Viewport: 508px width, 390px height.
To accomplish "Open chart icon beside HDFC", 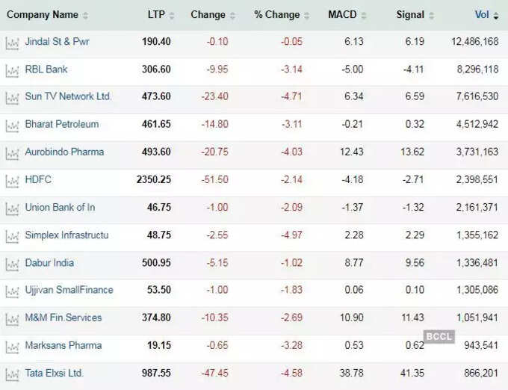I will pyautogui.click(x=12, y=181).
